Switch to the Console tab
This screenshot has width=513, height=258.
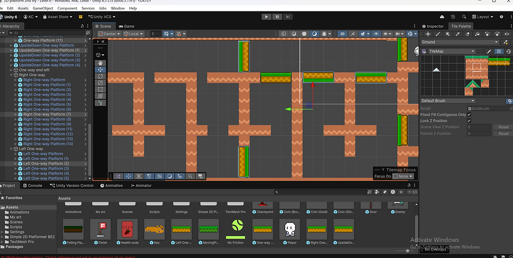point(32,185)
